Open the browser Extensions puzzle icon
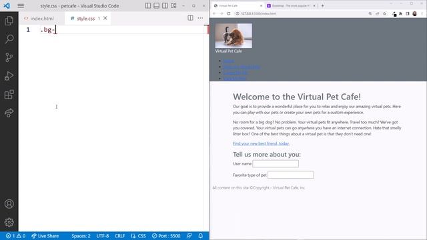 [400, 13]
